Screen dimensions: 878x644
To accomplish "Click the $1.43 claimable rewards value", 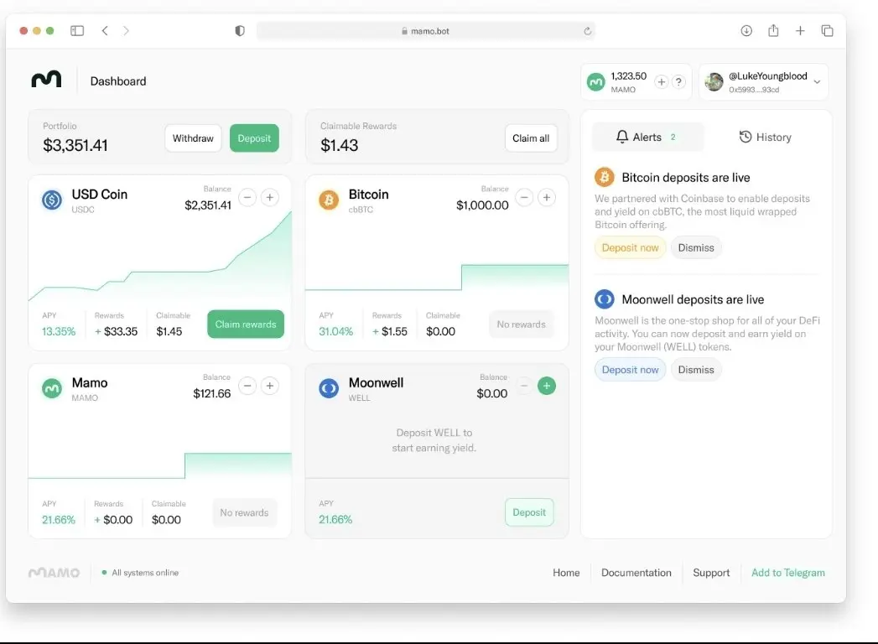I will (x=339, y=145).
